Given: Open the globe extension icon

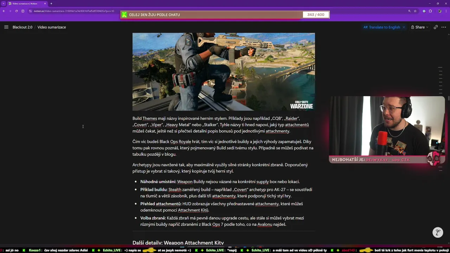Looking at the screenshot, I should (424, 11).
